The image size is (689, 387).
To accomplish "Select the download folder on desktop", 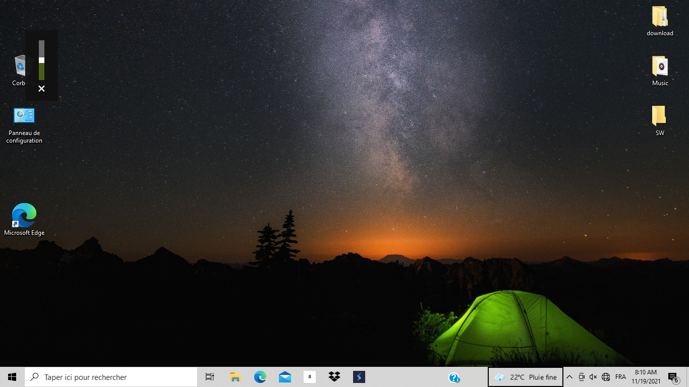I will point(660,22).
